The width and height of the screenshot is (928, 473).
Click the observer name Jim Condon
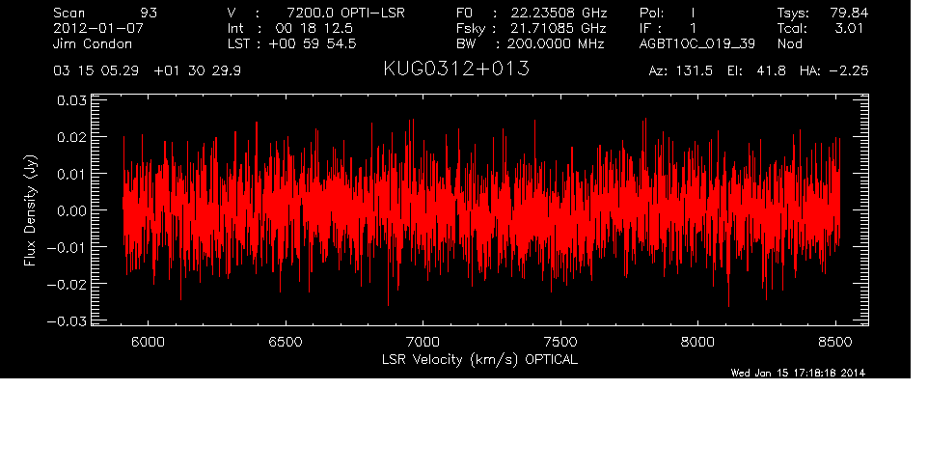93,43
